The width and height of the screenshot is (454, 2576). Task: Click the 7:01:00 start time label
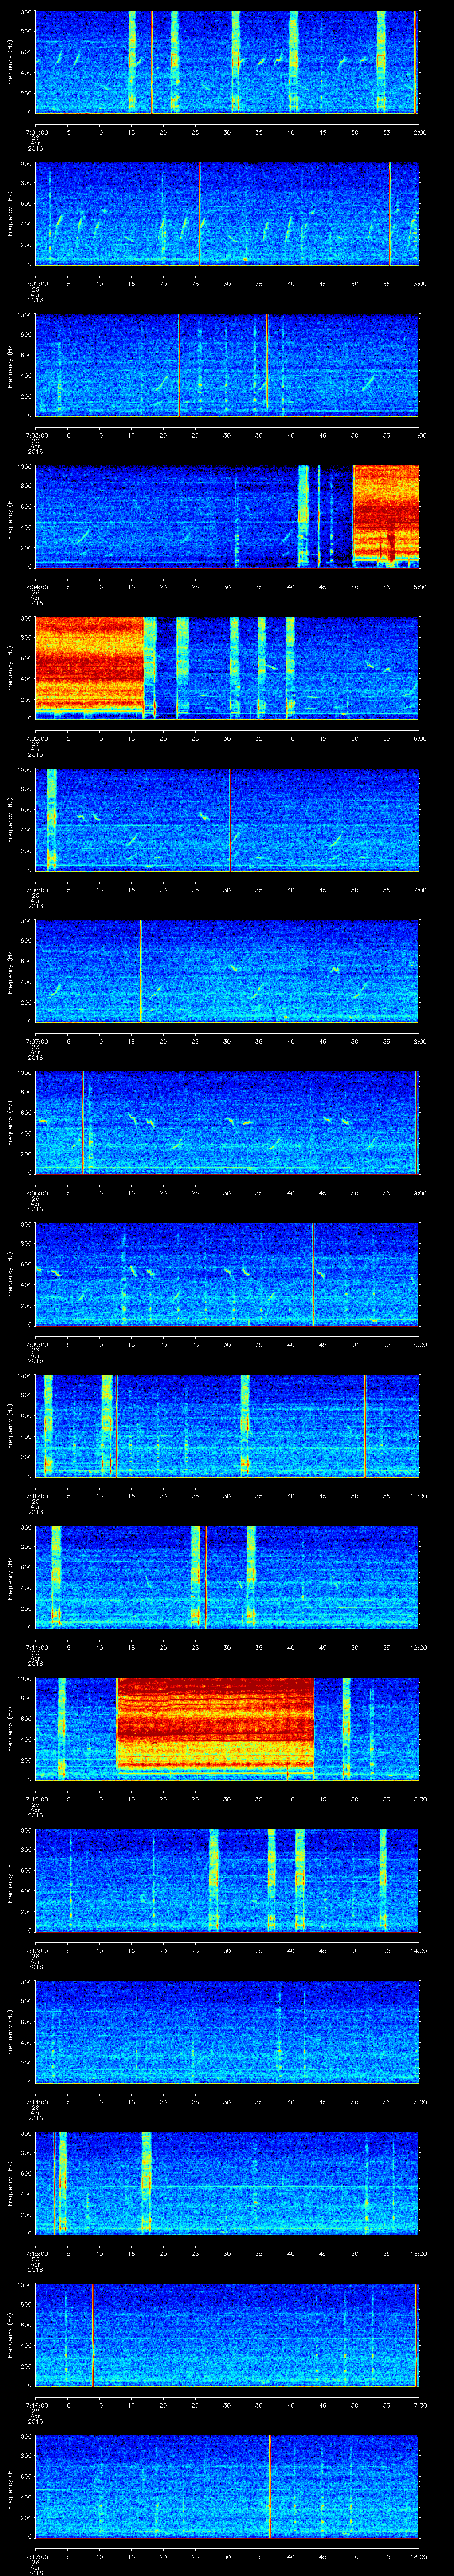[x=36, y=131]
